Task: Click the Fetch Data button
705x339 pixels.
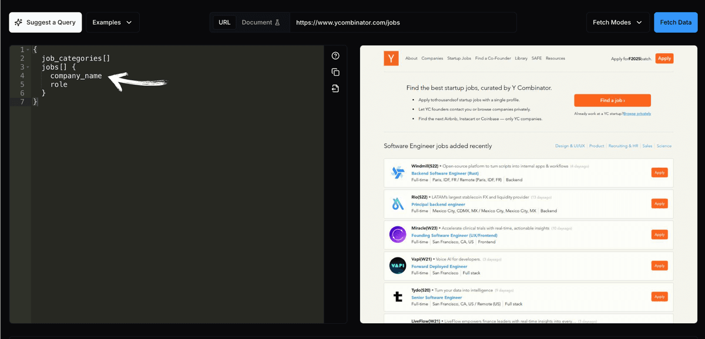Action: [x=676, y=22]
